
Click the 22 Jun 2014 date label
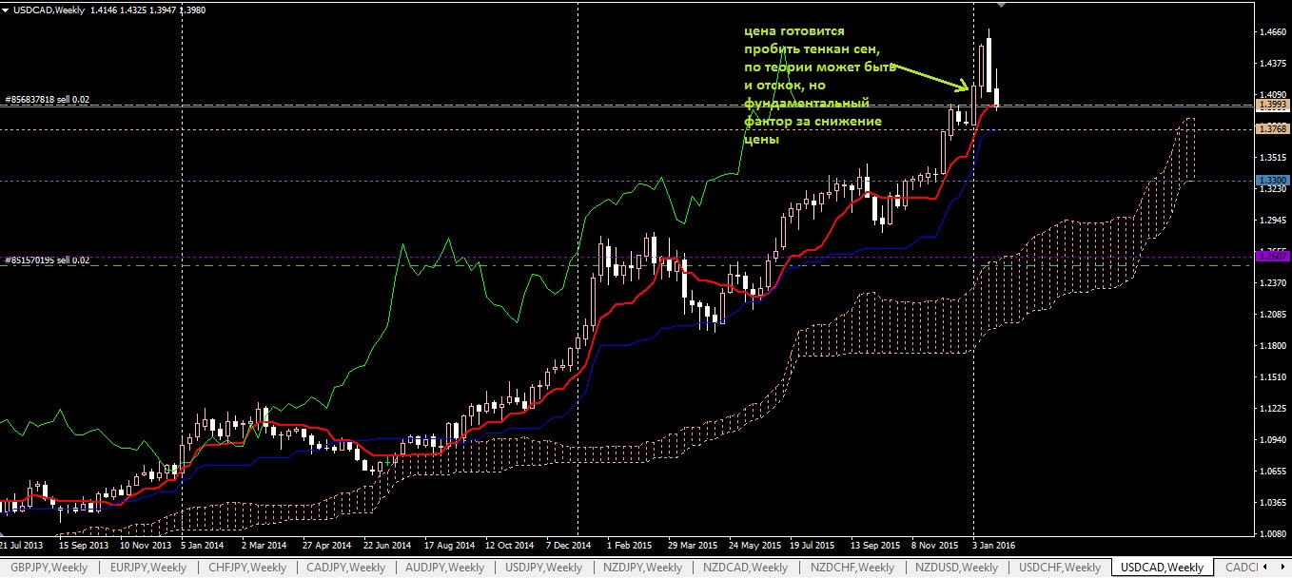[387, 546]
